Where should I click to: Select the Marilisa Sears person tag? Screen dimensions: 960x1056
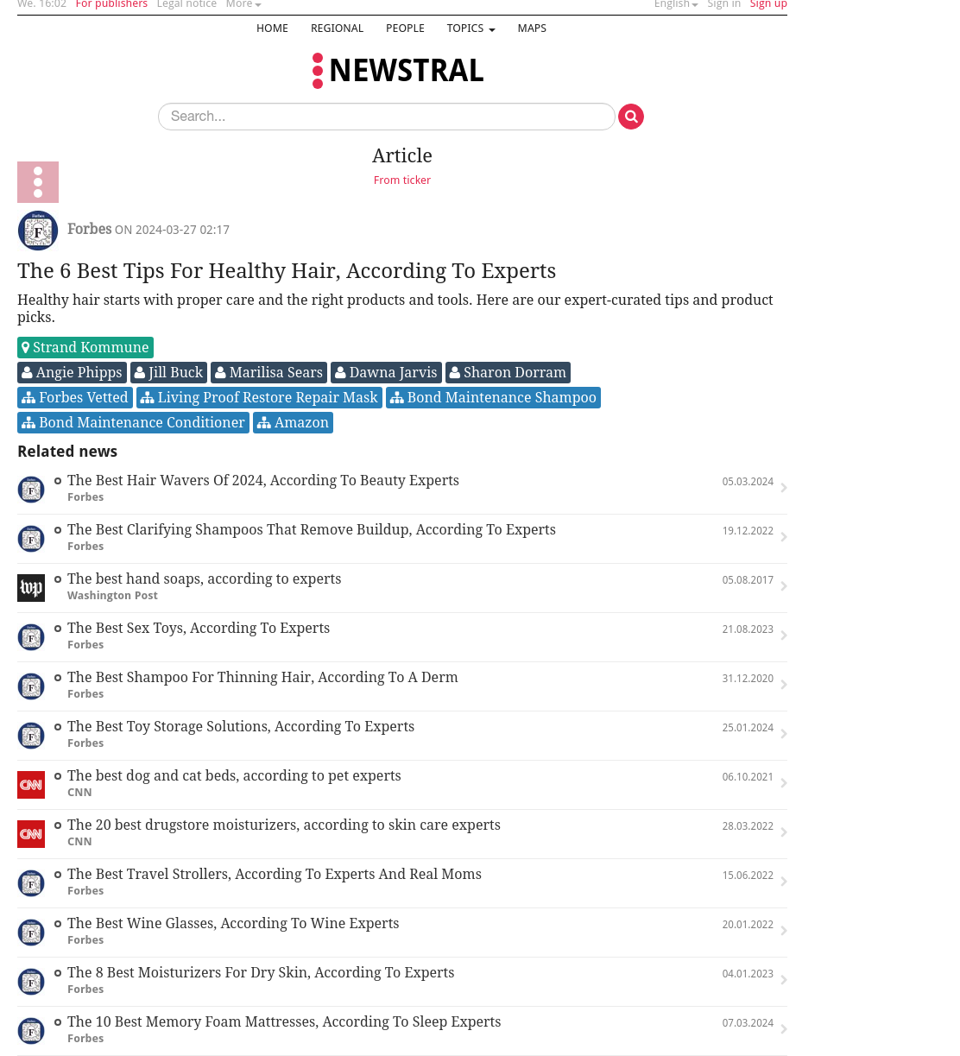pos(268,372)
